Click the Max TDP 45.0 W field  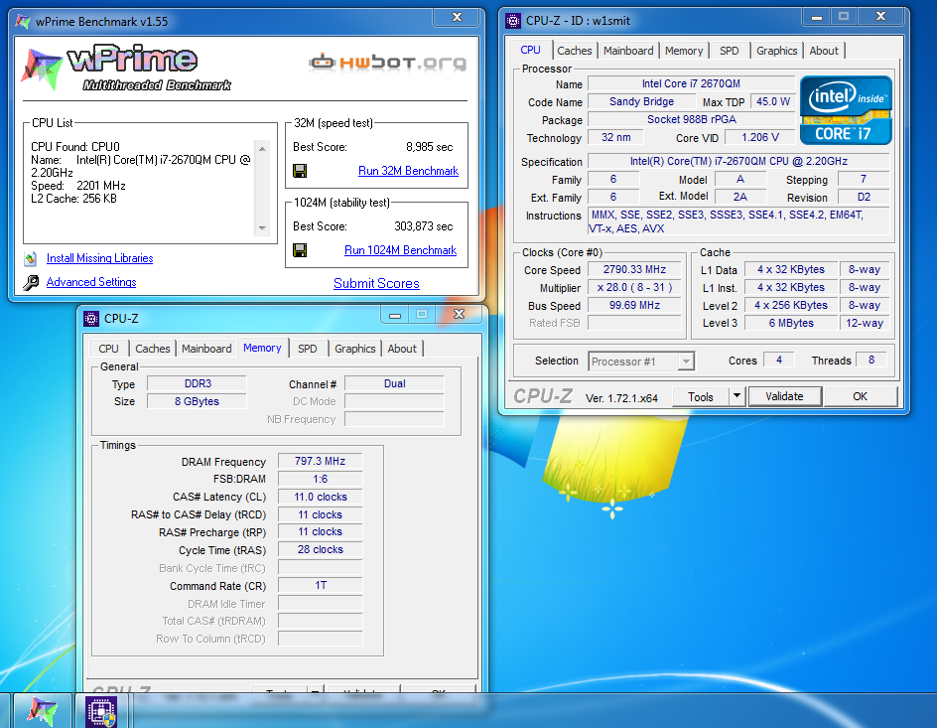point(772,101)
